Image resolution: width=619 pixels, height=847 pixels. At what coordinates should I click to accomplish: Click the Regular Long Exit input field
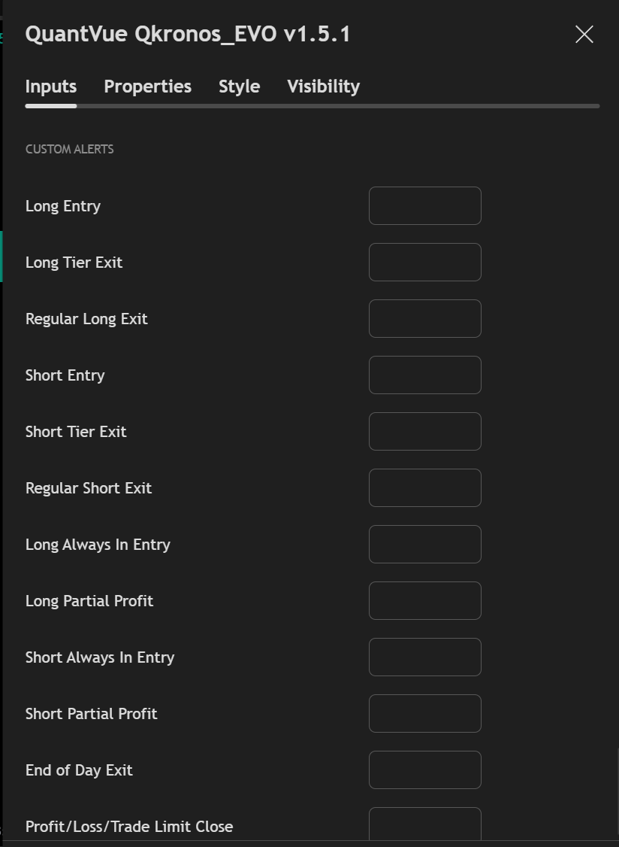pos(424,319)
